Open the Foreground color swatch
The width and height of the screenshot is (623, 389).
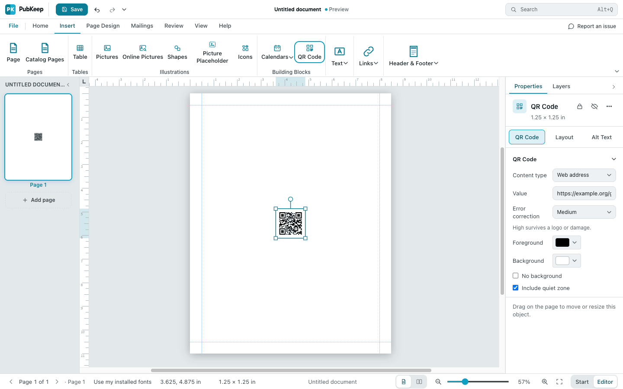click(x=567, y=242)
